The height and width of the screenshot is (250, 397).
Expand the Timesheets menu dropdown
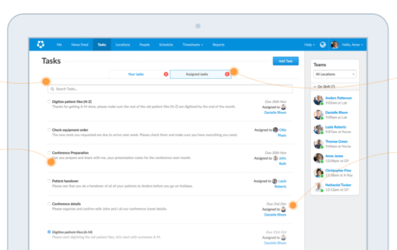click(192, 45)
